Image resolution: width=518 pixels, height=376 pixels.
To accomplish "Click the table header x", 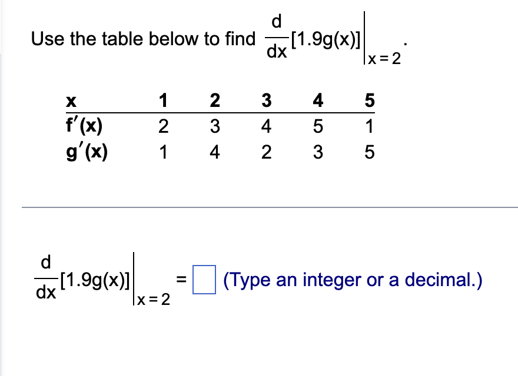I will [x=70, y=100].
